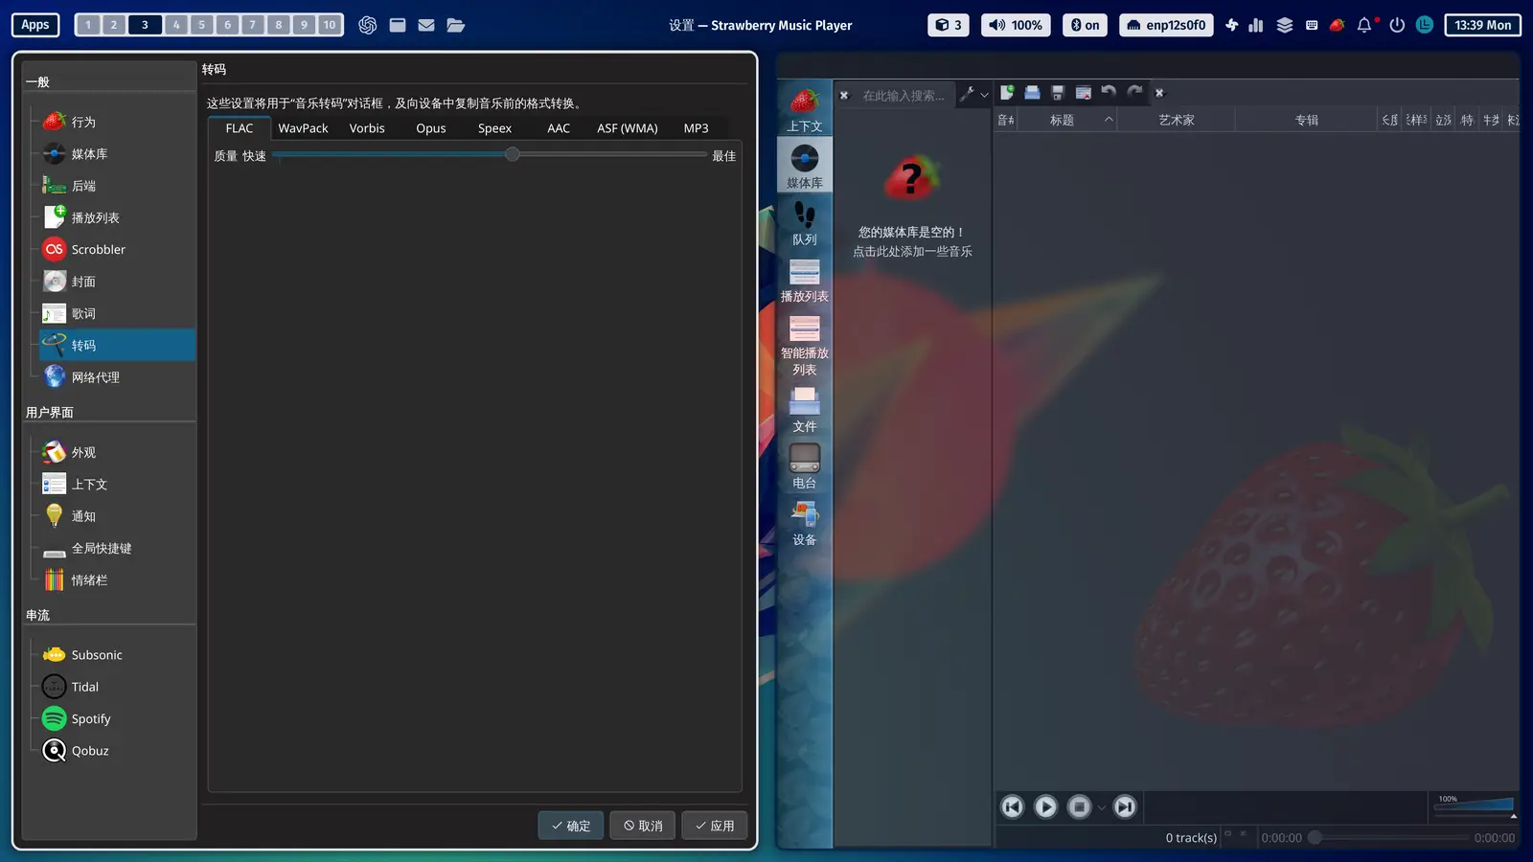Switch to the MP3 transcoding tab
The image size is (1533, 862).
[697, 128]
